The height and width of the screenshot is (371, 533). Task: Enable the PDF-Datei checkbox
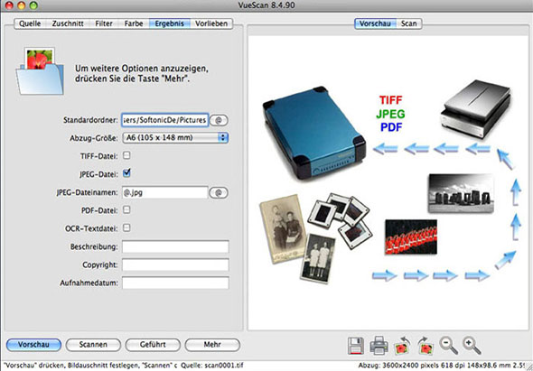click(126, 209)
